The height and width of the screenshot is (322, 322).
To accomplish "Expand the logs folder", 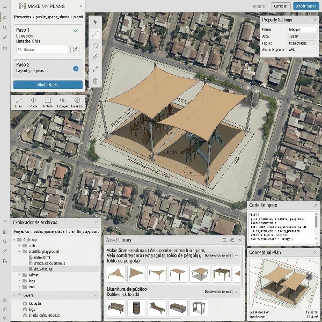I will [19, 281].
